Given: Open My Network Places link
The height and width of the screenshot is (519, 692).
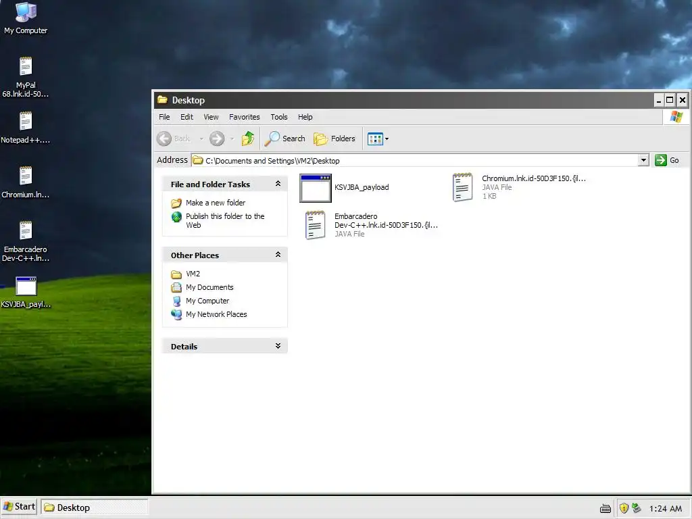Looking at the screenshot, I should pos(216,314).
